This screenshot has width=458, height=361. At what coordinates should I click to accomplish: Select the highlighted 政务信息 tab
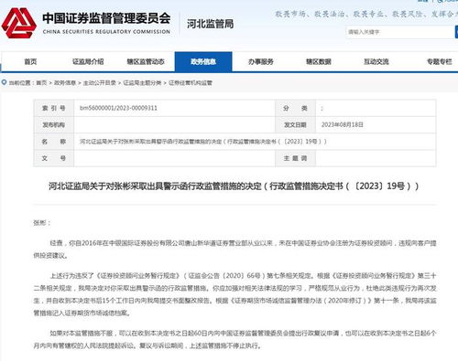pyautogui.click(x=203, y=62)
